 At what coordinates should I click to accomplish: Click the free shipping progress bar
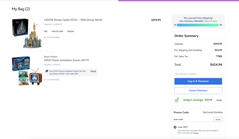click(x=198, y=25)
